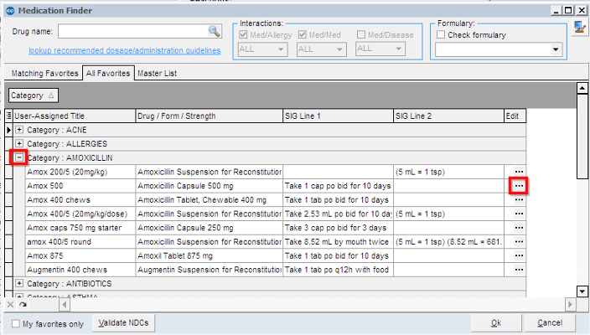590x335 pixels.
Task: Select the Amox 500 title cell
Action: (80, 186)
